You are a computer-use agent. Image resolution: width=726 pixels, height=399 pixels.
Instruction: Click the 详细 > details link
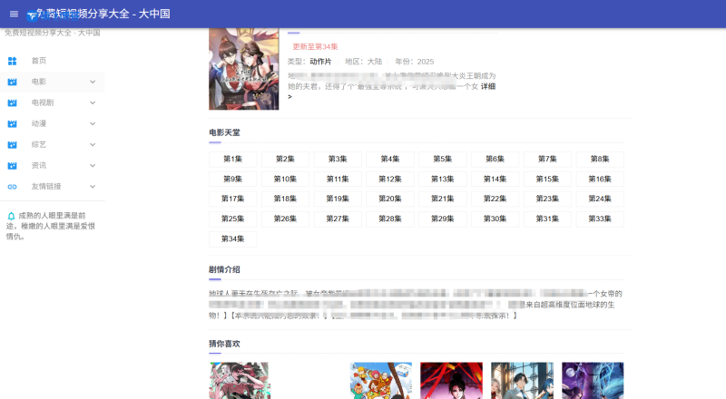tap(488, 86)
